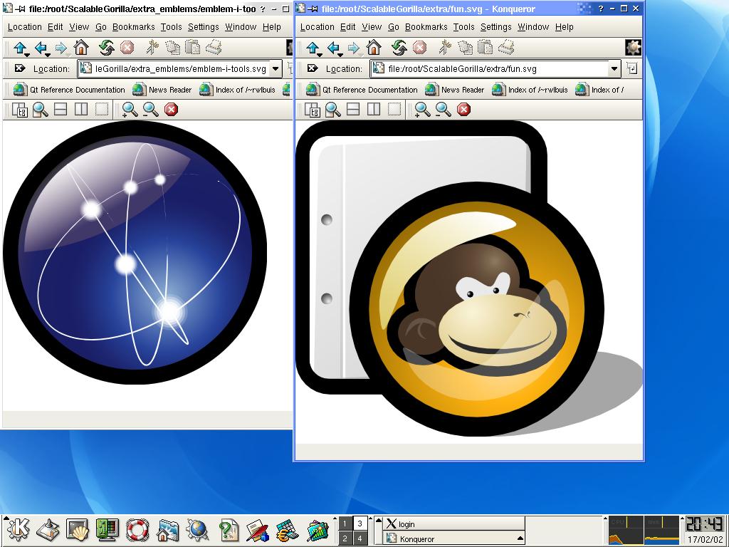Zoom out on the emblem-i-tools image
The image size is (729, 547).
[151, 110]
